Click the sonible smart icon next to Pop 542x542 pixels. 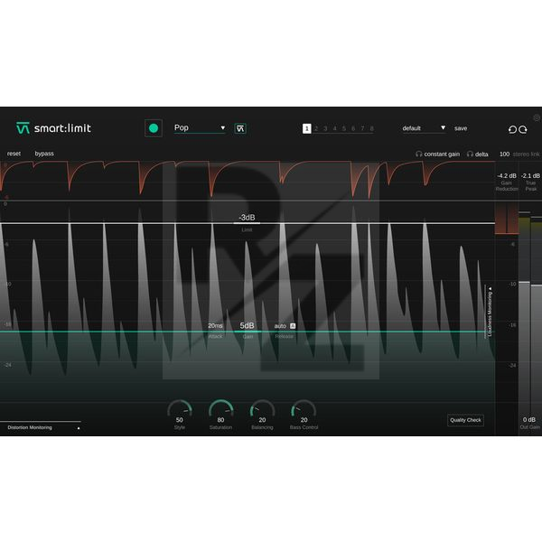(x=240, y=128)
